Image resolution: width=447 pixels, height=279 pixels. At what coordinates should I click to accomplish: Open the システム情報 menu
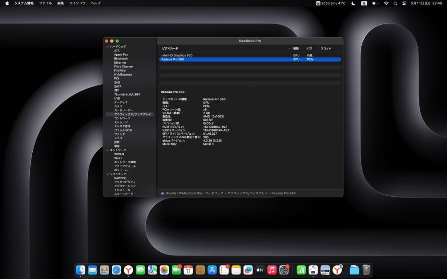(x=24, y=3)
